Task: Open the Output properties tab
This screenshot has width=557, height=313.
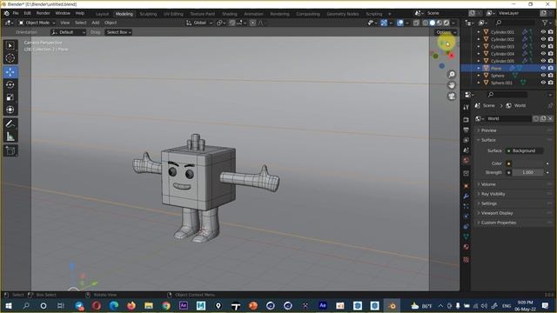Action: pyautogui.click(x=466, y=130)
